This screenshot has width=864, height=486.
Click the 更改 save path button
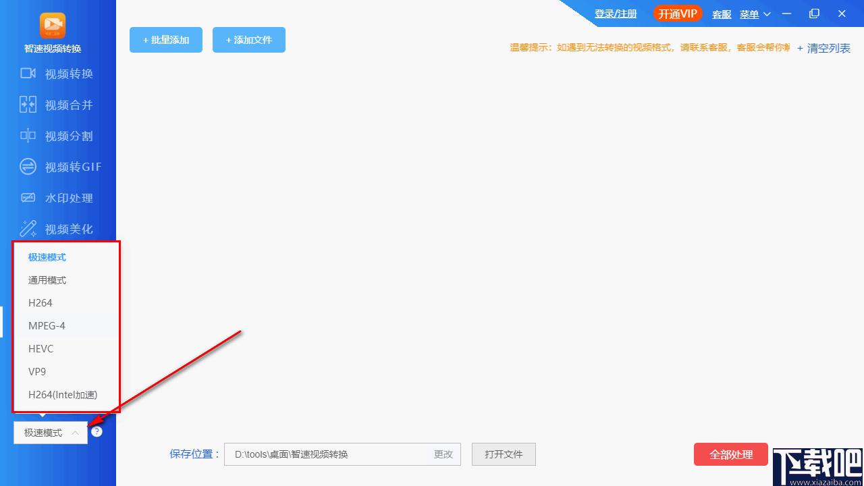(x=443, y=454)
